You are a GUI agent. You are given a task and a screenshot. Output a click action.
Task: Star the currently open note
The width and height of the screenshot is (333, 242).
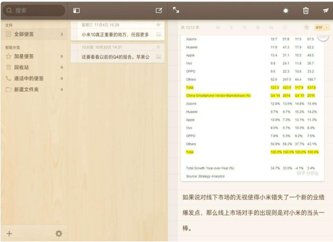(306, 27)
